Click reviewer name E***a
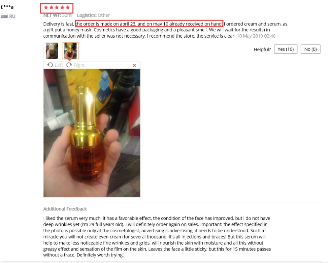The height and width of the screenshot is (263, 328). (x=7, y=7)
